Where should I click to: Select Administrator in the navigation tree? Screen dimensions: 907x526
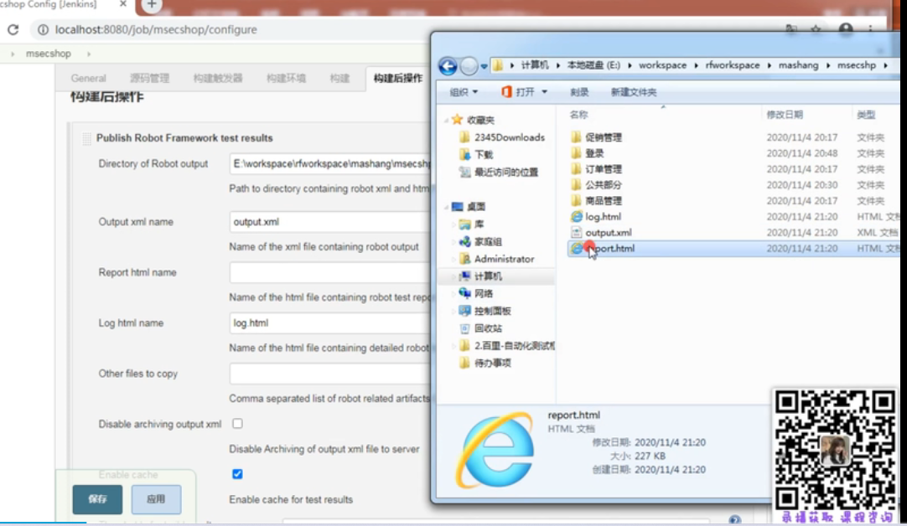pos(497,259)
